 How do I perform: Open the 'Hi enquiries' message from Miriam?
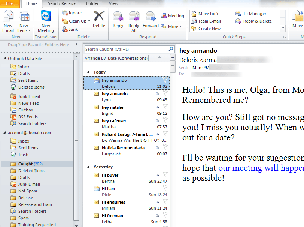pos(127,205)
